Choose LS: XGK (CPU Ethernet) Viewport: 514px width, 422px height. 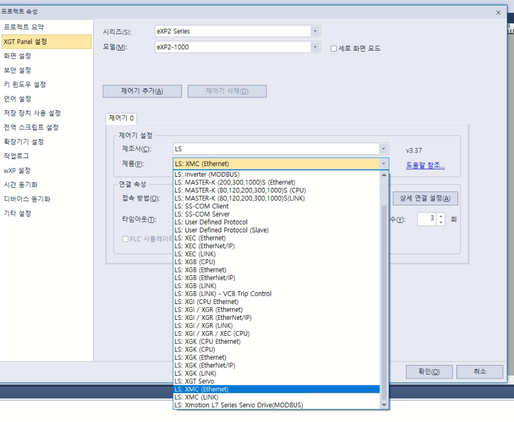pos(276,342)
